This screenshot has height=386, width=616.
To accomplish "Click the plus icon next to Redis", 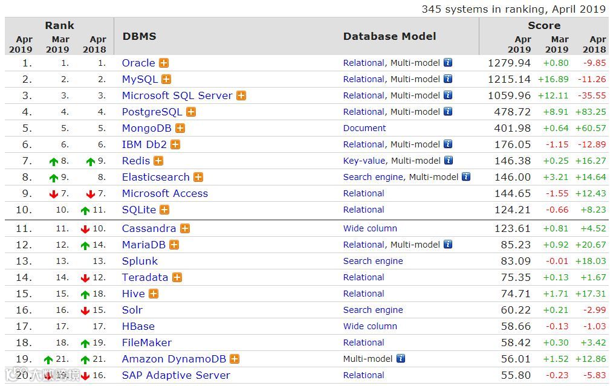I will [158, 161].
